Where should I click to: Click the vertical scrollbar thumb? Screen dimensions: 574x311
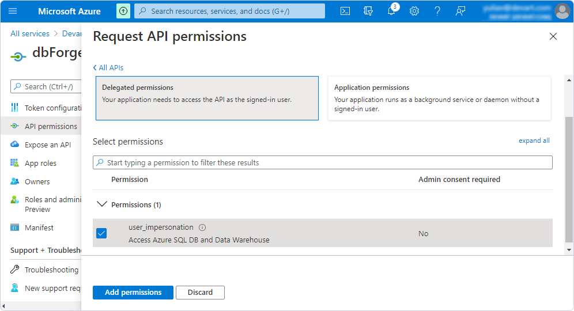569,179
